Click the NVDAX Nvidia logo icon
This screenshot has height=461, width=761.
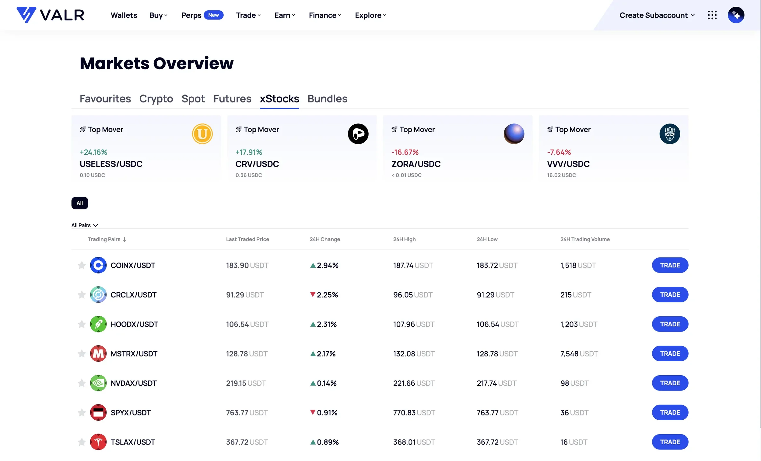(x=98, y=383)
